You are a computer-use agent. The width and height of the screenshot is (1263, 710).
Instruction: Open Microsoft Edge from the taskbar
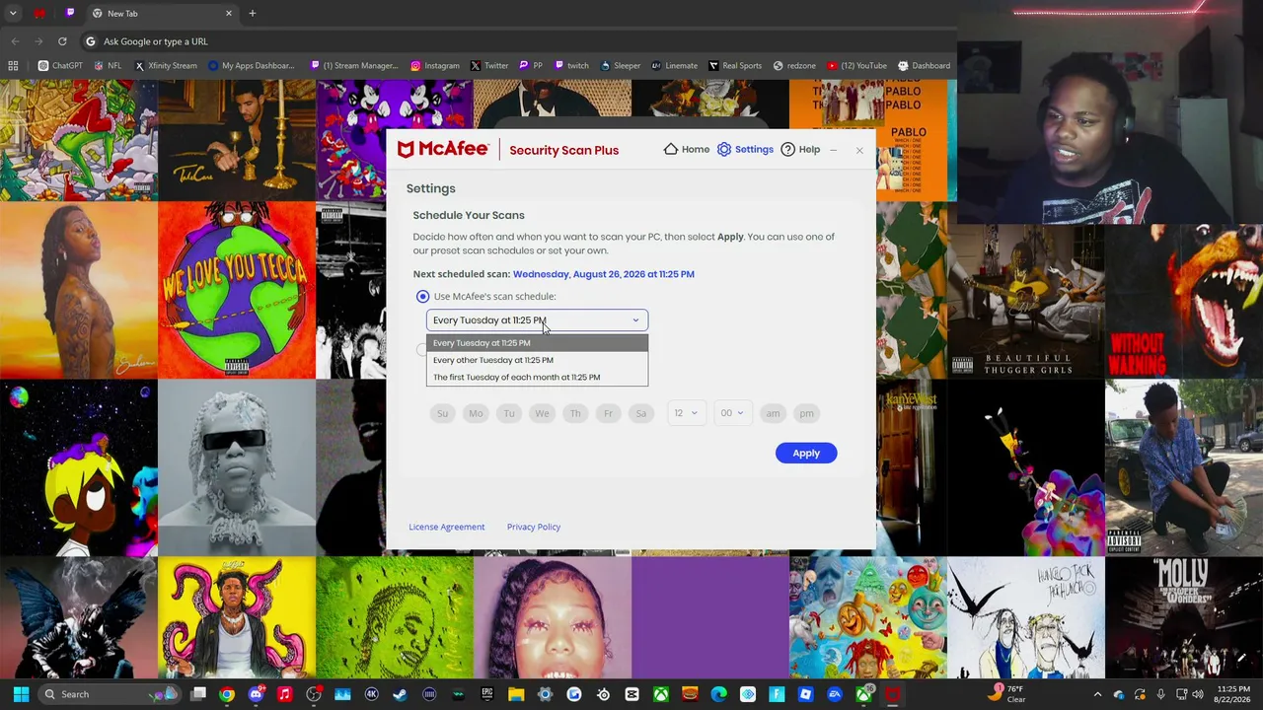718,694
